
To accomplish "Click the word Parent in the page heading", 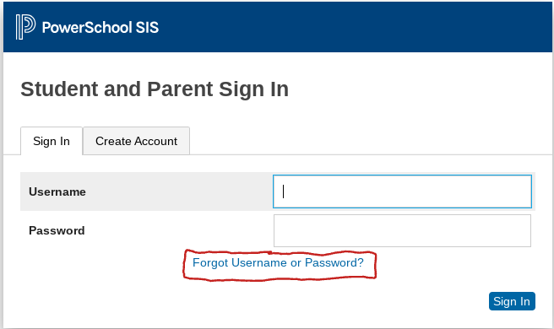I will pos(180,89).
